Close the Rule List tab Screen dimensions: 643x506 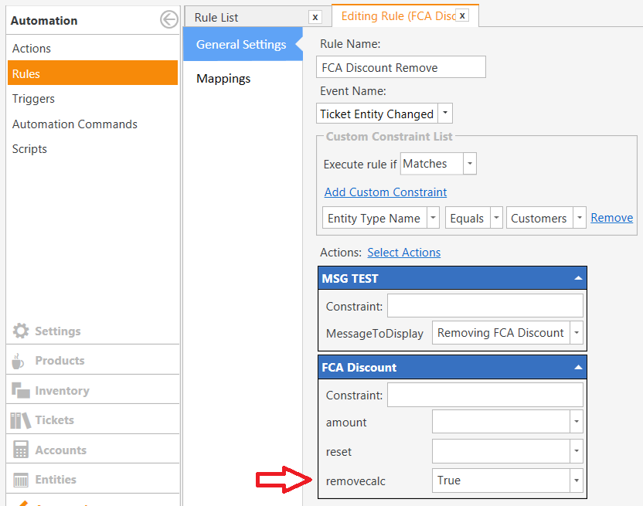pos(315,17)
